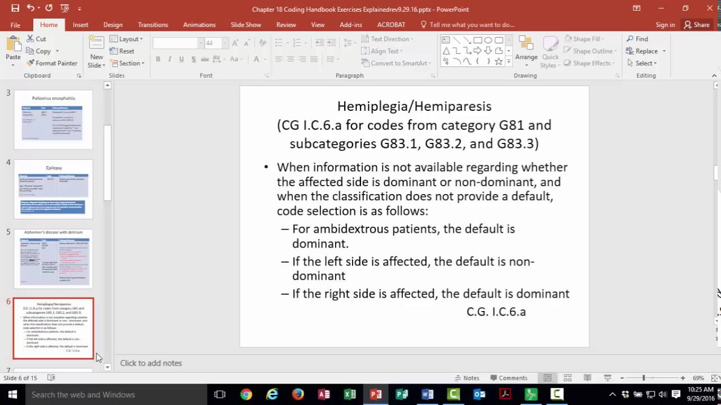This screenshot has width=721, height=405.
Task: Select slide 5 Alzheimer's disease thumbnail
Action: coord(53,259)
